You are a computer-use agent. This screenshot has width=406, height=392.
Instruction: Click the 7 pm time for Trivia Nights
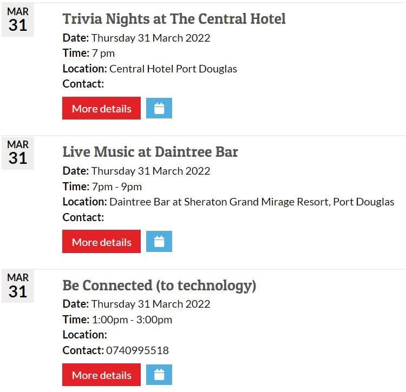point(103,53)
